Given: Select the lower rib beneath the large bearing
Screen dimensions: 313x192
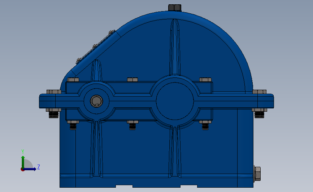Looking at the screenshot, I should (175, 151).
